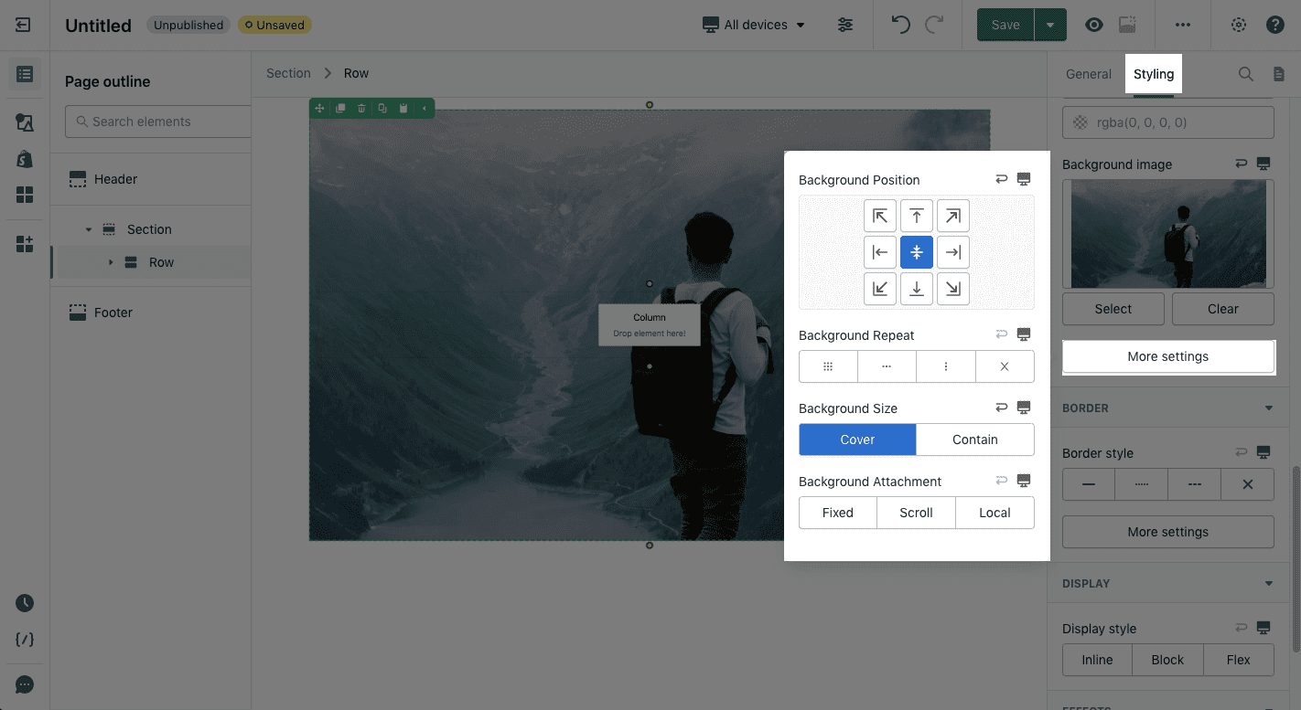This screenshot has width=1301, height=710.
Task: Set background position to center center
Action: point(917,253)
